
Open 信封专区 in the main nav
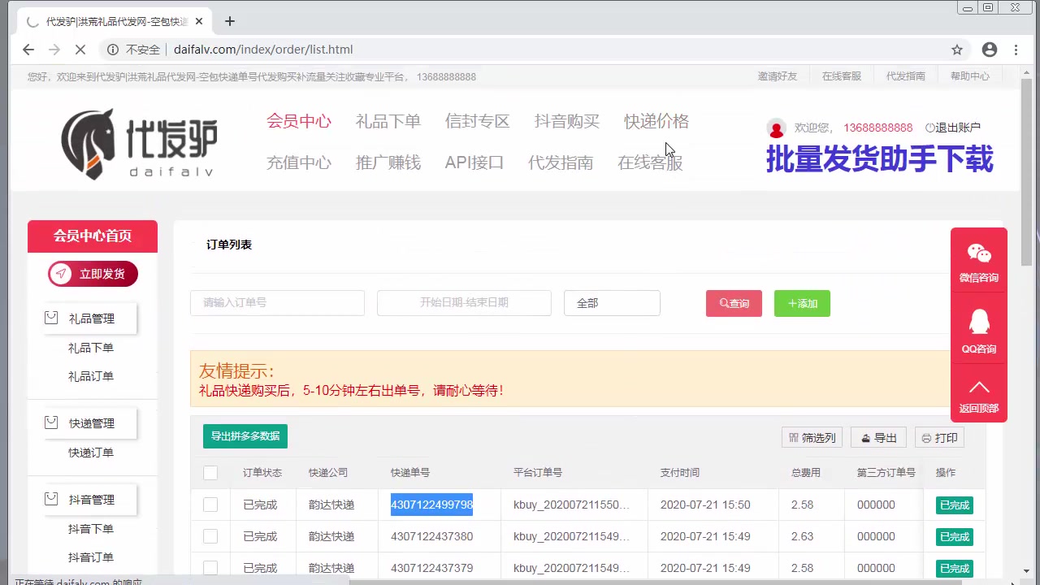478,121
